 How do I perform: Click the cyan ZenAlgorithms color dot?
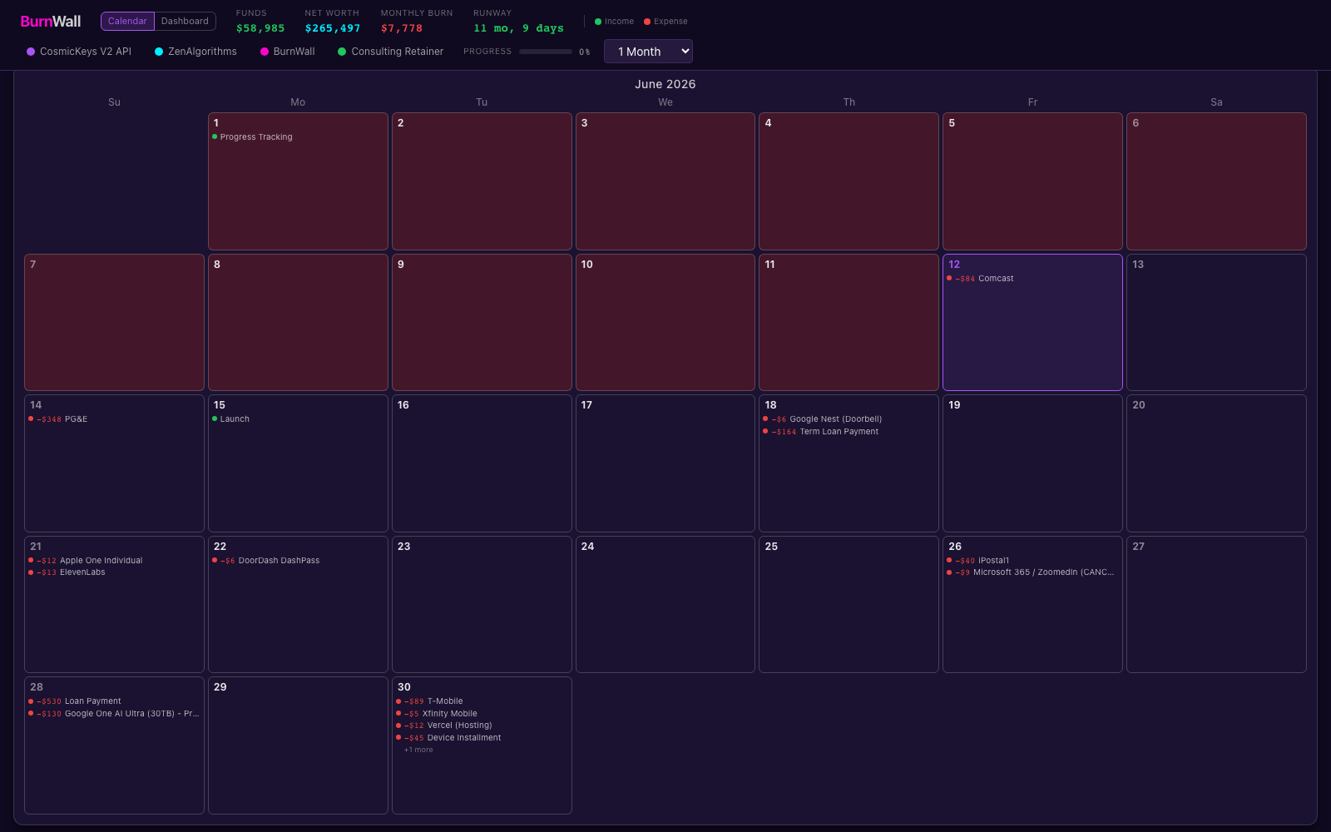pos(159,52)
